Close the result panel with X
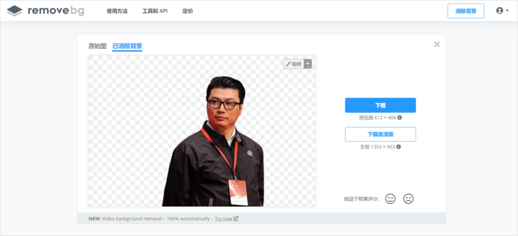Viewport: 518px width, 236px height. 437,45
